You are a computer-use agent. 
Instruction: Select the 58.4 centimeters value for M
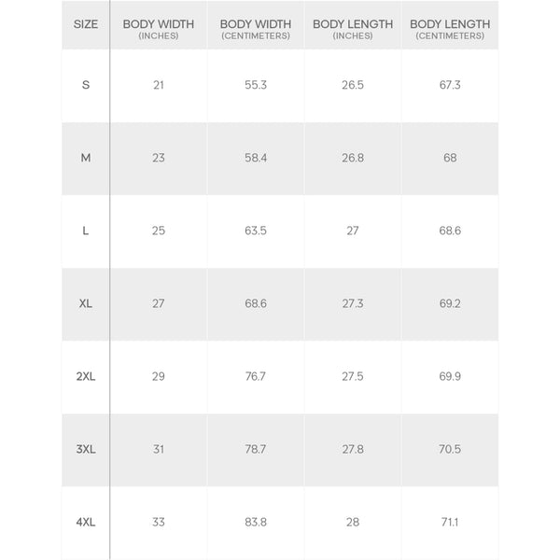pyautogui.click(x=255, y=158)
